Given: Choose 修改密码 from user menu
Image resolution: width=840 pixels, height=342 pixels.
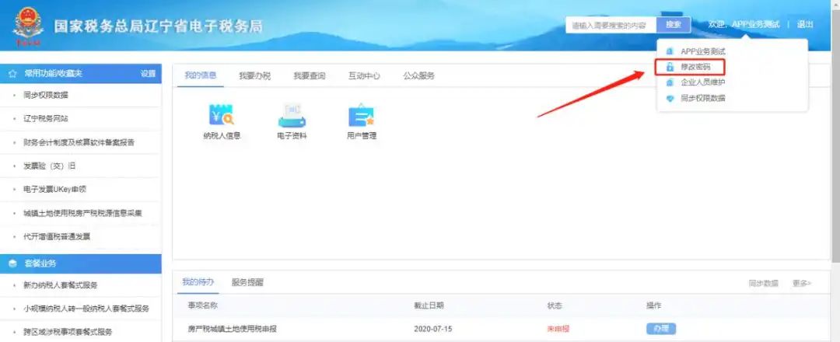Looking at the screenshot, I should point(695,68).
